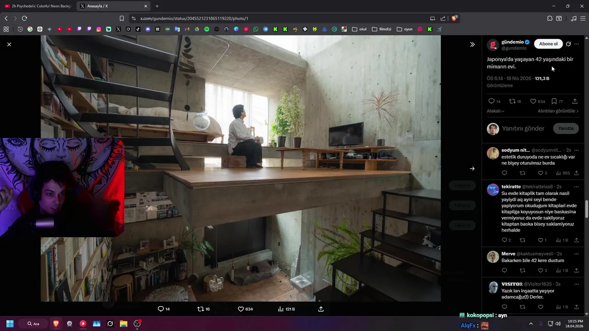
Task: Click the Grok icon next to Abone ol
Action: [568, 44]
